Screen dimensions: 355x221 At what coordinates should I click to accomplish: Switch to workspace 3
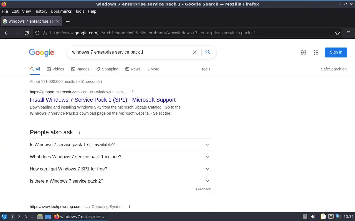click(26, 217)
